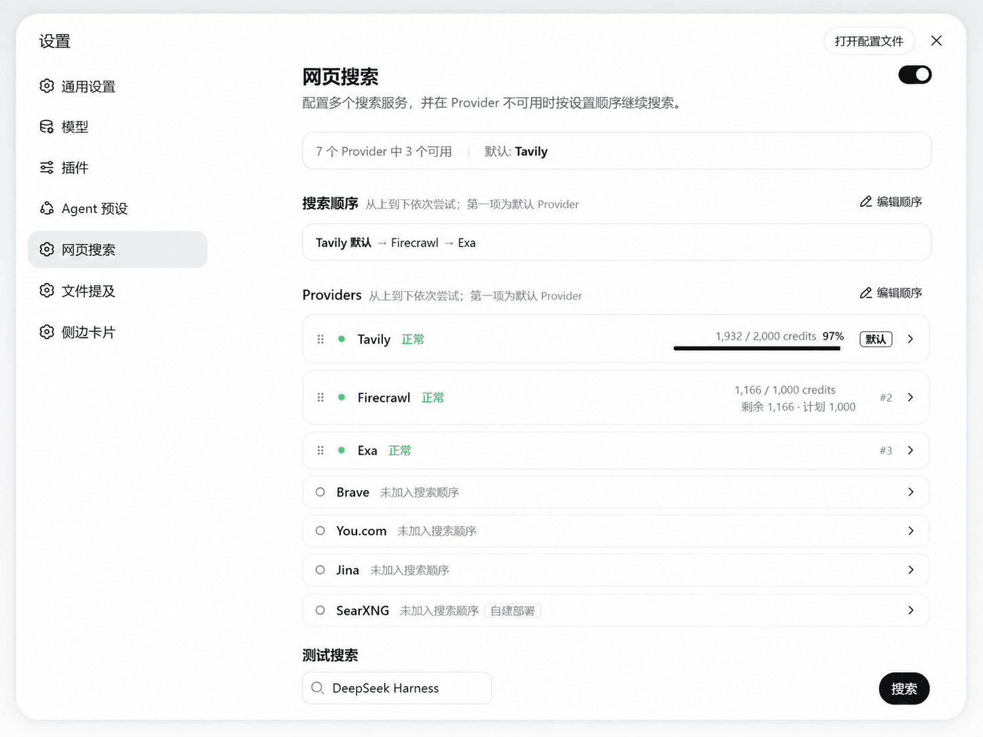Open the 文件提及 settings section
The width and height of the screenshot is (983, 737).
(117, 290)
